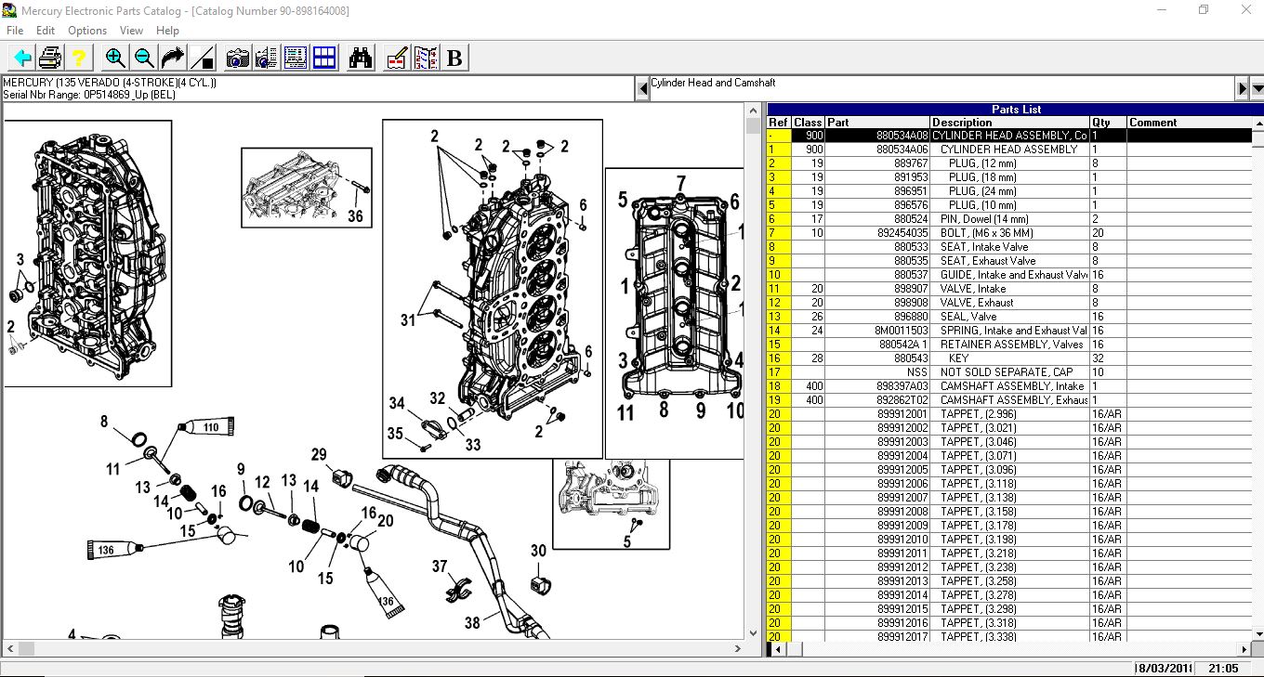
Task: Click the illustration with parts list view icon
Action: pos(296,59)
